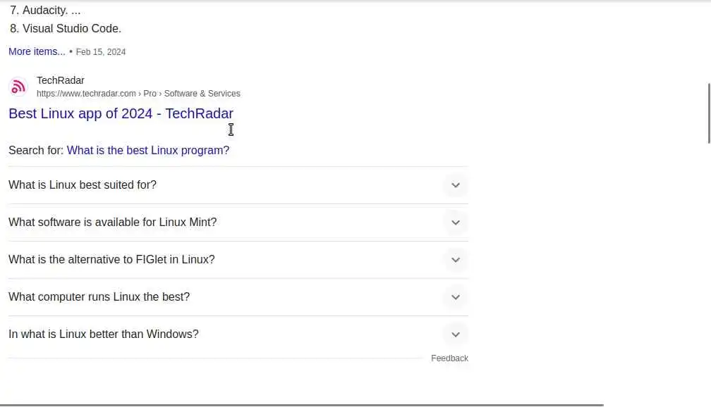
Task: Click the techradar.com breadcrumb URL
Action: pos(86,94)
